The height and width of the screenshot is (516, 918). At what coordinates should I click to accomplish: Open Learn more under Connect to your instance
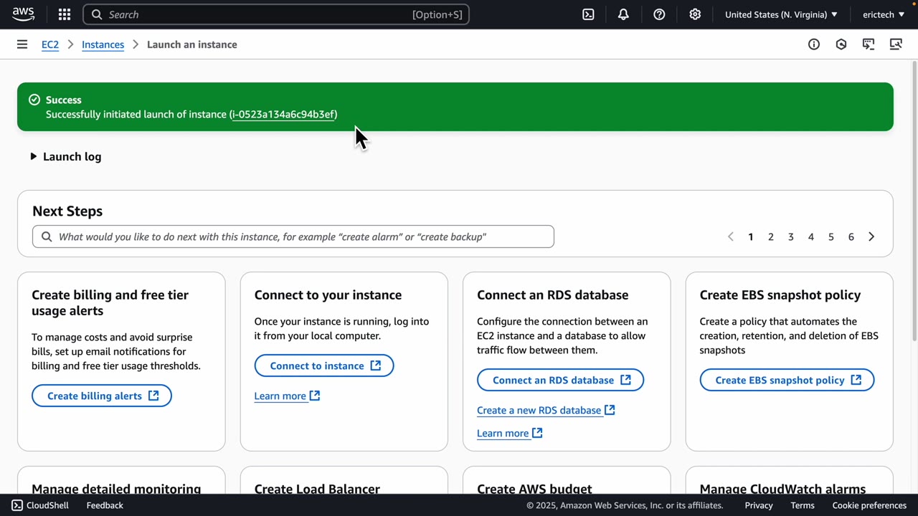pos(280,396)
